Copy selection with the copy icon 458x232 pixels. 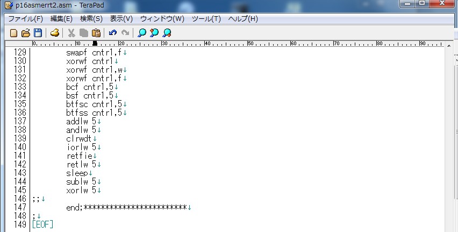84,33
